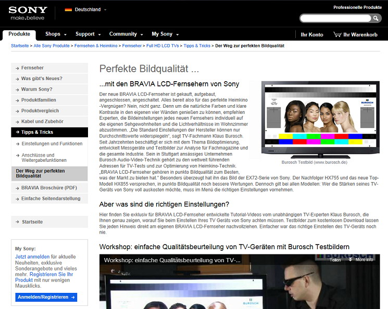Expand the Support menu arrow

pyautogui.click(x=99, y=35)
